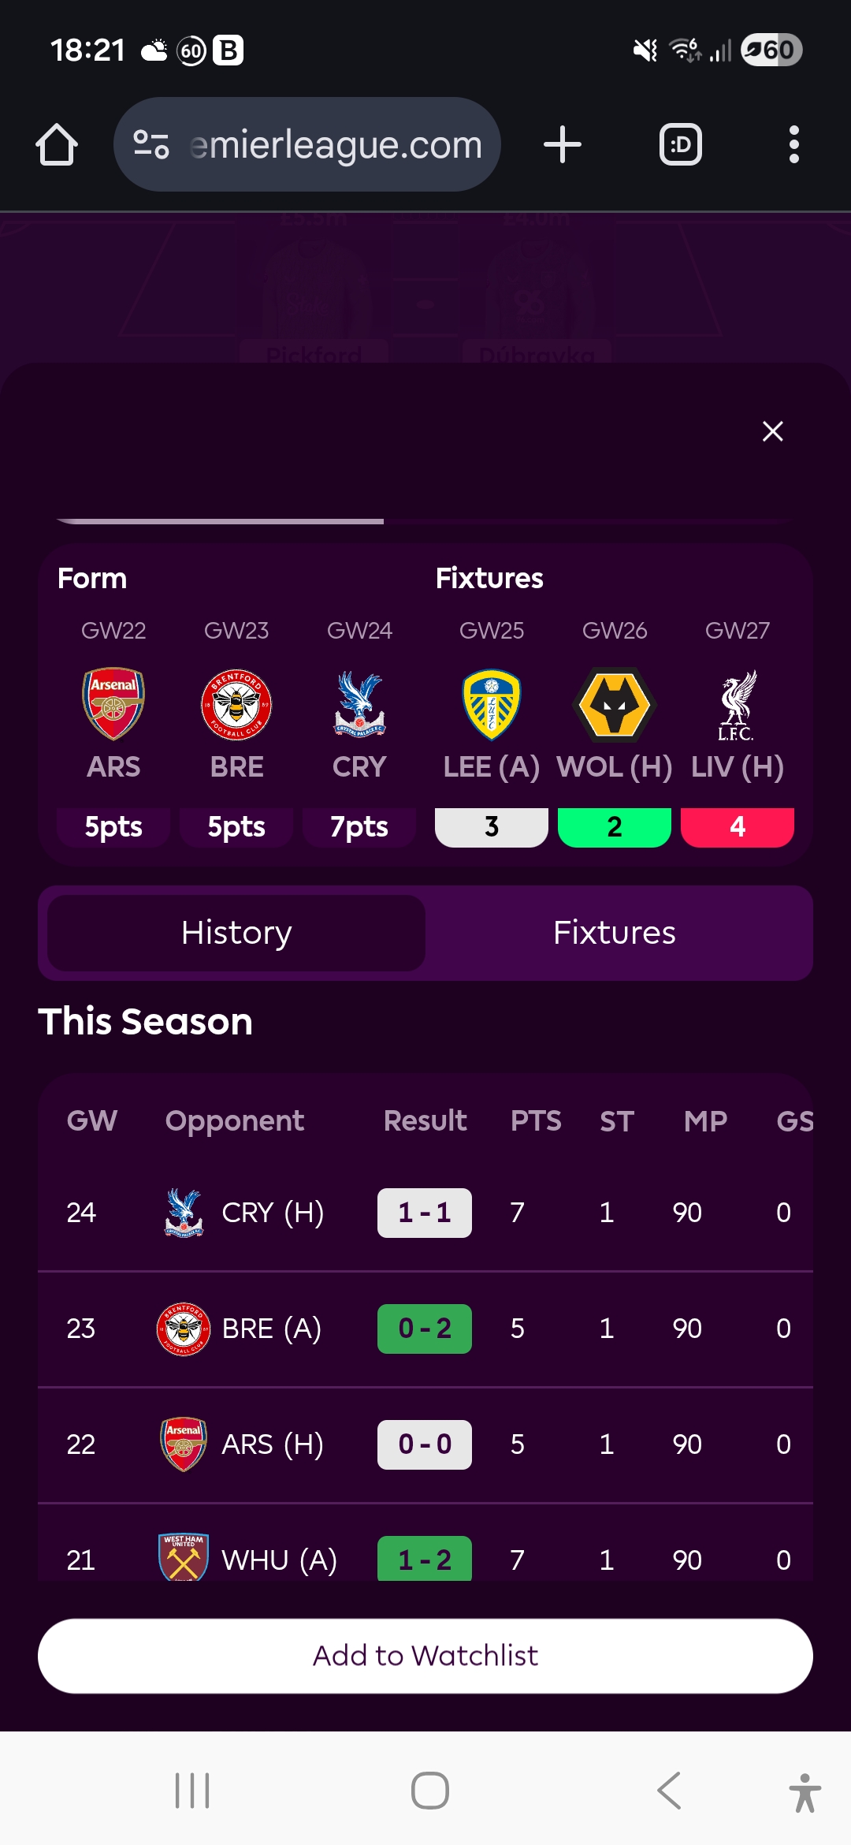Open a new browser tab
The height and width of the screenshot is (1845, 851).
(x=563, y=145)
